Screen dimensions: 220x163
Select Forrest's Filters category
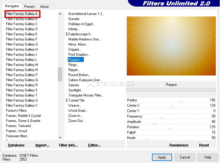[x=16, y=111]
